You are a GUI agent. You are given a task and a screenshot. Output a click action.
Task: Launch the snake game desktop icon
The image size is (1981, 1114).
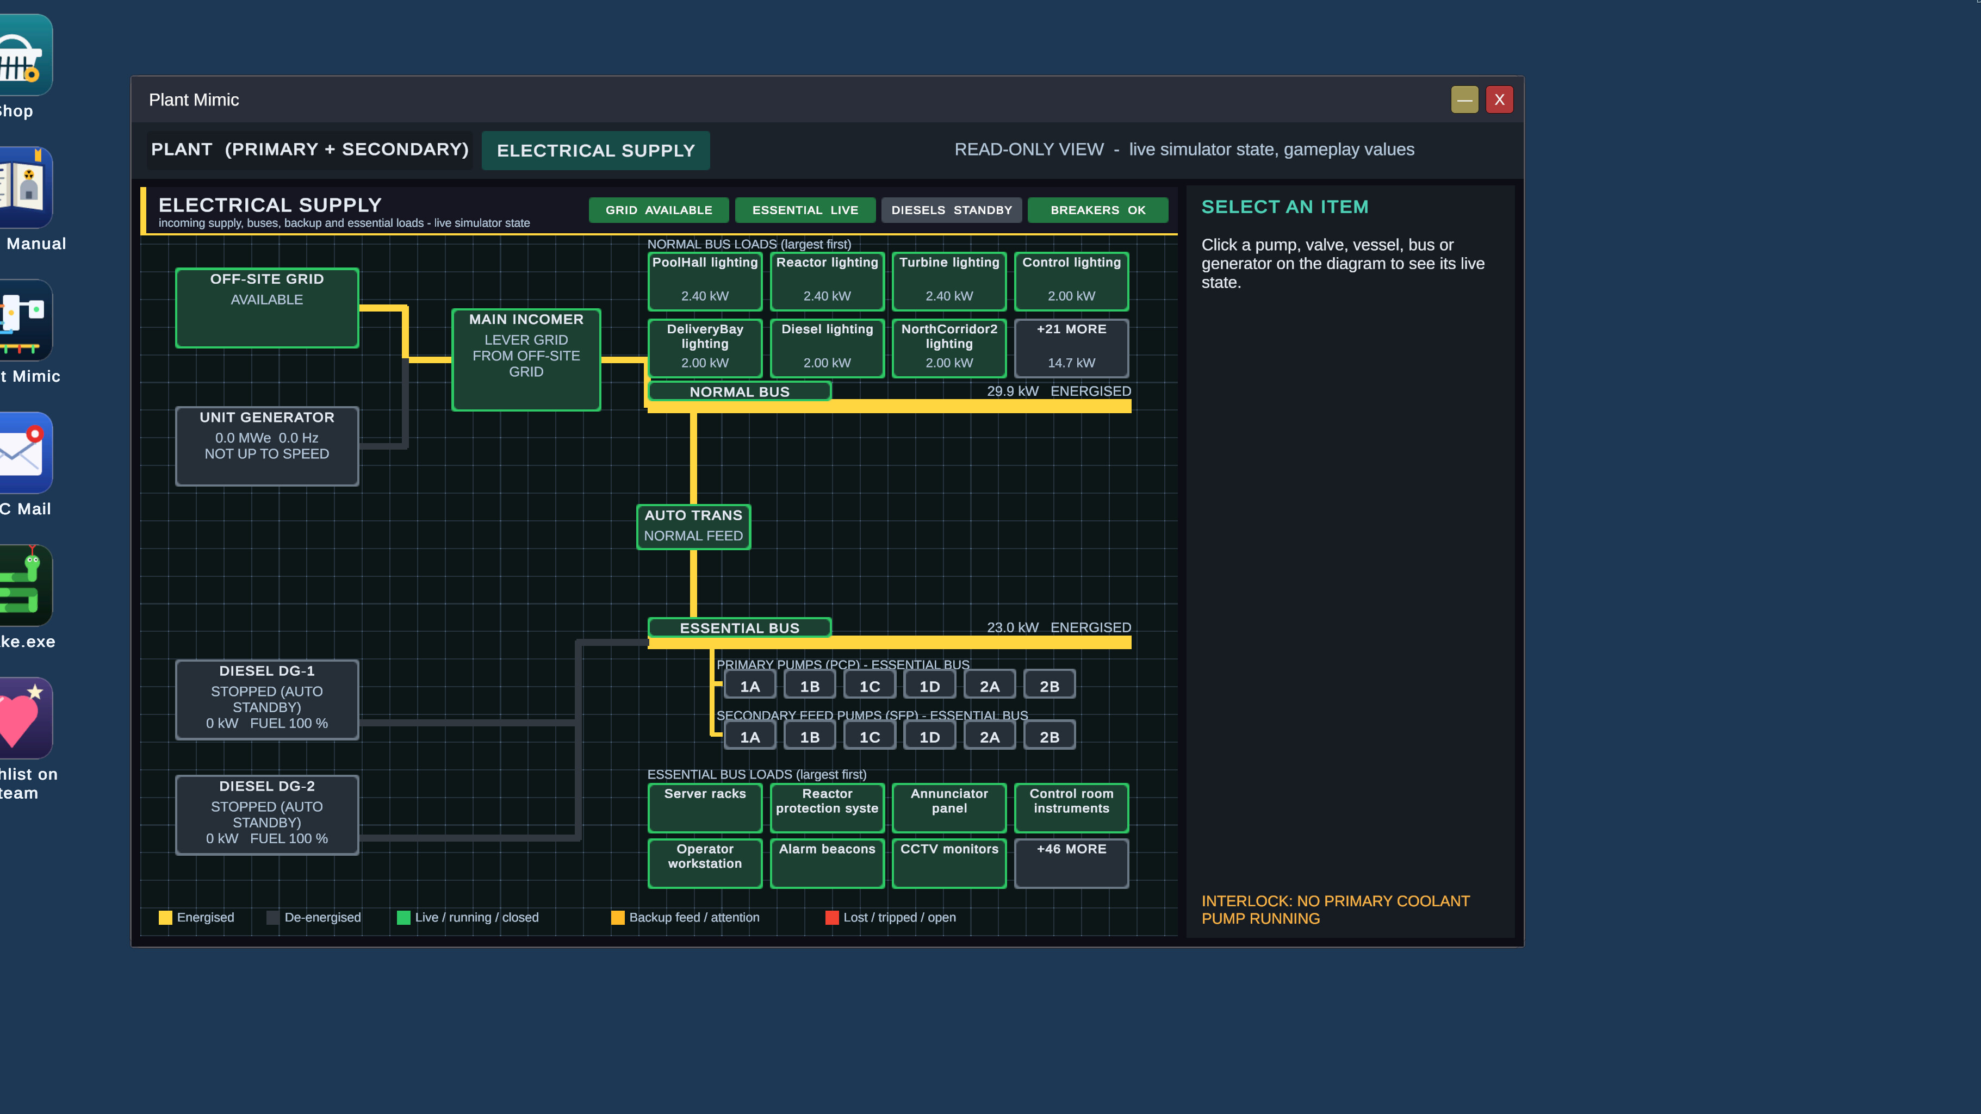tap(26, 586)
